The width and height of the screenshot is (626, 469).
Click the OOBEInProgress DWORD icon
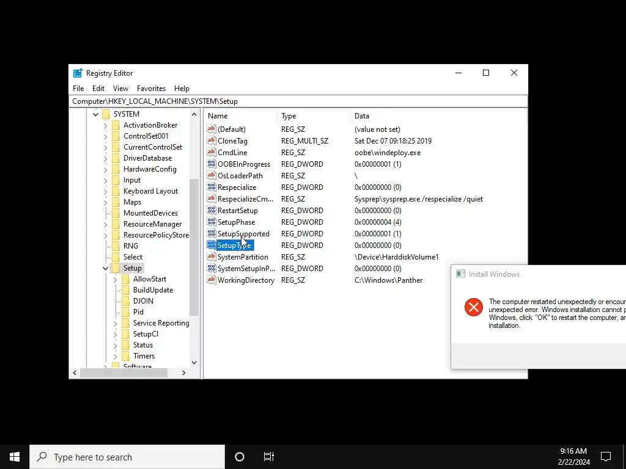(211, 164)
